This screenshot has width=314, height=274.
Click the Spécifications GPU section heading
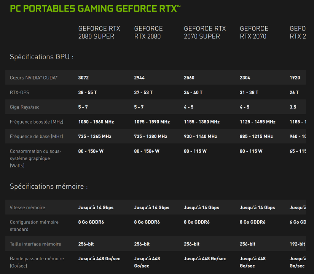(41, 57)
